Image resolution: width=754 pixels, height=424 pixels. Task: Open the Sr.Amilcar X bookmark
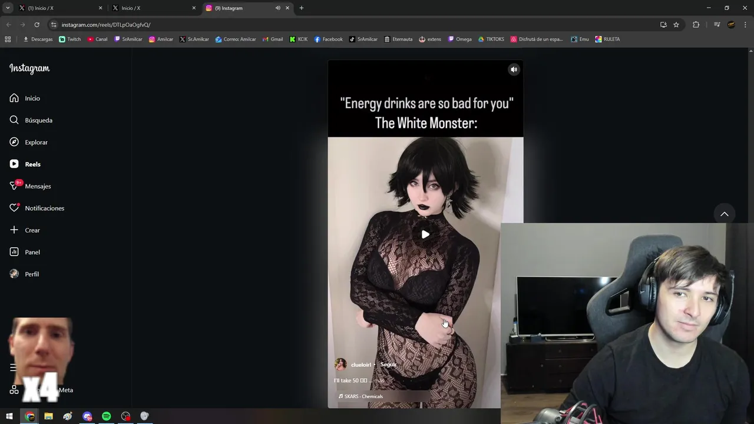tap(194, 39)
